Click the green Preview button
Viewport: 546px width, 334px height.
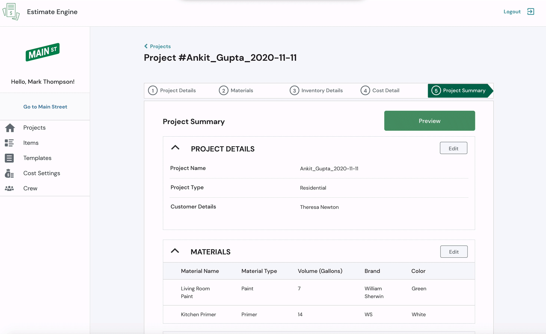(430, 121)
